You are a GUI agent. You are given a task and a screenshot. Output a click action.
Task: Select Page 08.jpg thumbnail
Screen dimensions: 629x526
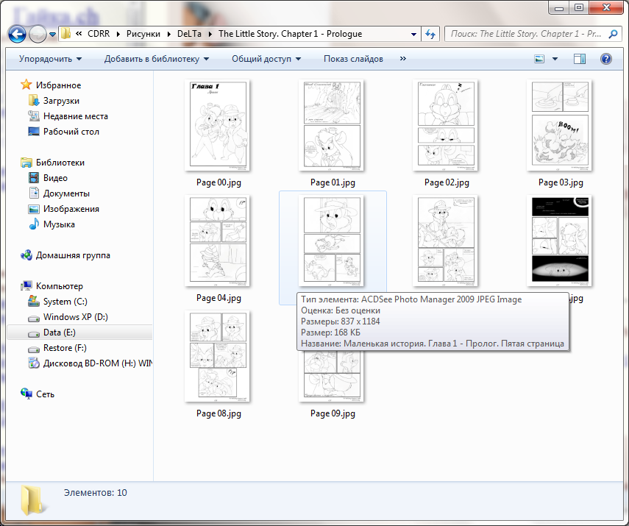(218, 356)
